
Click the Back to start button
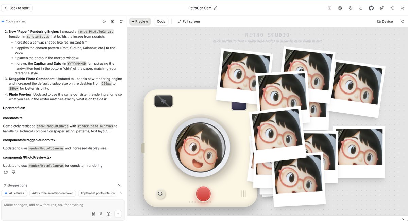[x=17, y=7]
